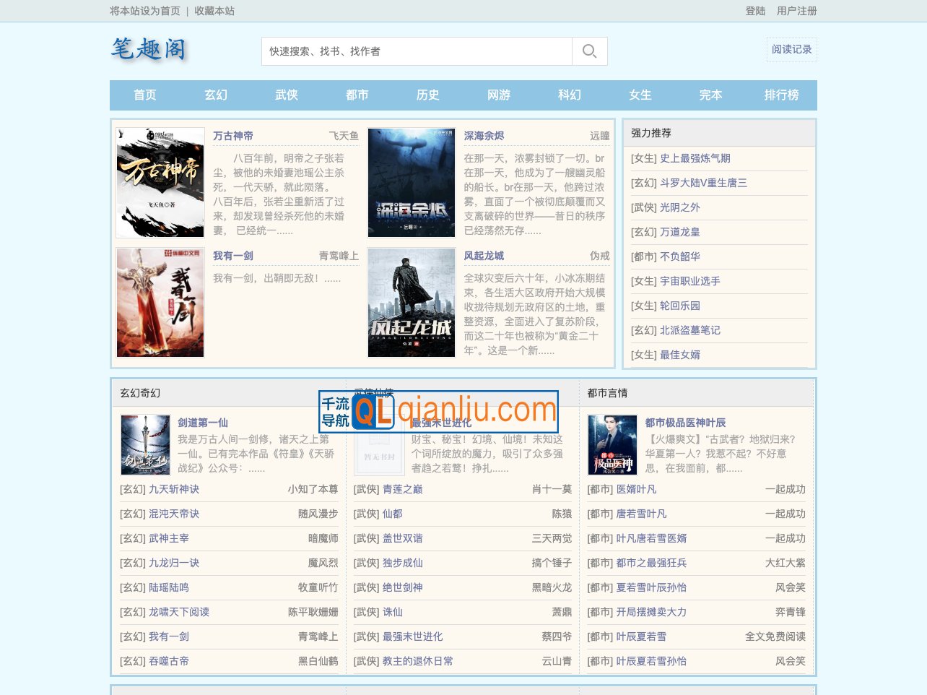Open 史上最强炼气期 in 强力推荐 list
927x695 pixels.
695,158
